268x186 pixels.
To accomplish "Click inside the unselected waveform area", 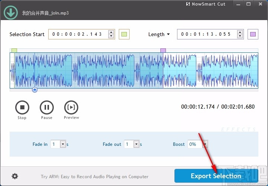I will click(x=210, y=70).
